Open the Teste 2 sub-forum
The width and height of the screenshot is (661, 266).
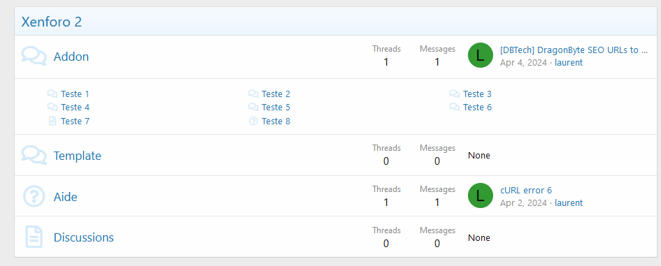[x=276, y=94]
